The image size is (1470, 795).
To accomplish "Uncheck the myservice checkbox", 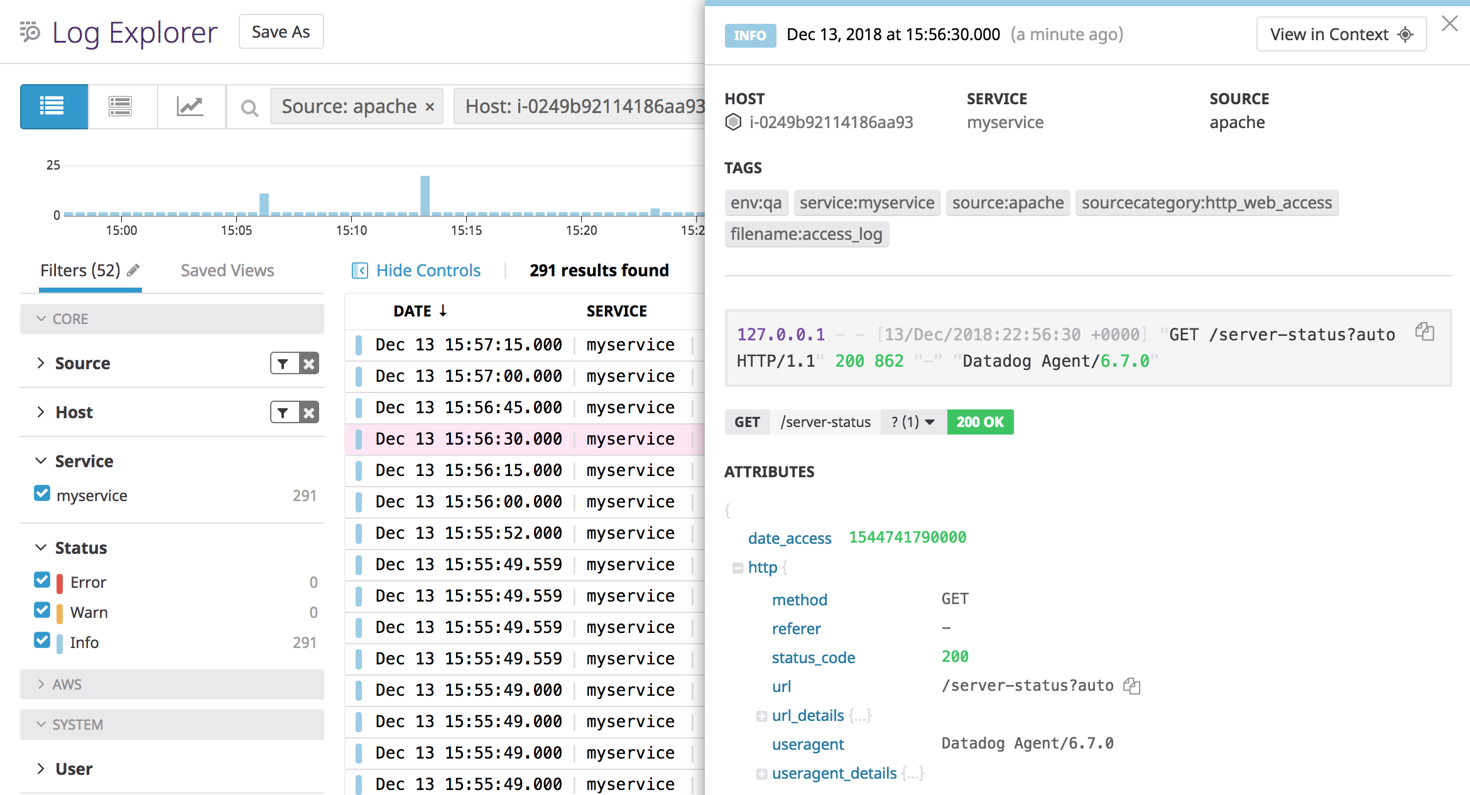I will click(x=41, y=493).
